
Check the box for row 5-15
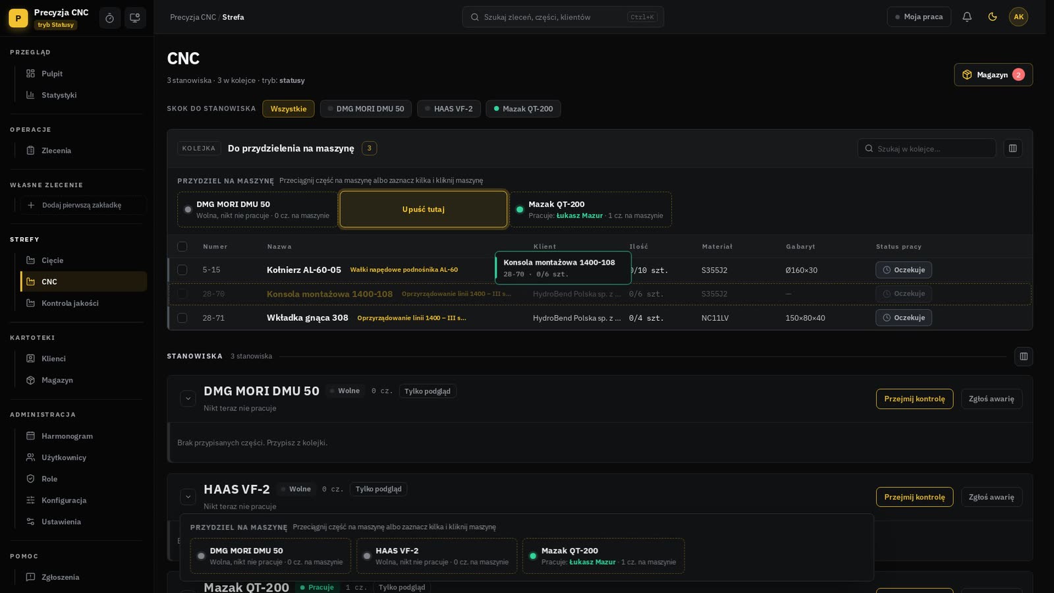(182, 270)
